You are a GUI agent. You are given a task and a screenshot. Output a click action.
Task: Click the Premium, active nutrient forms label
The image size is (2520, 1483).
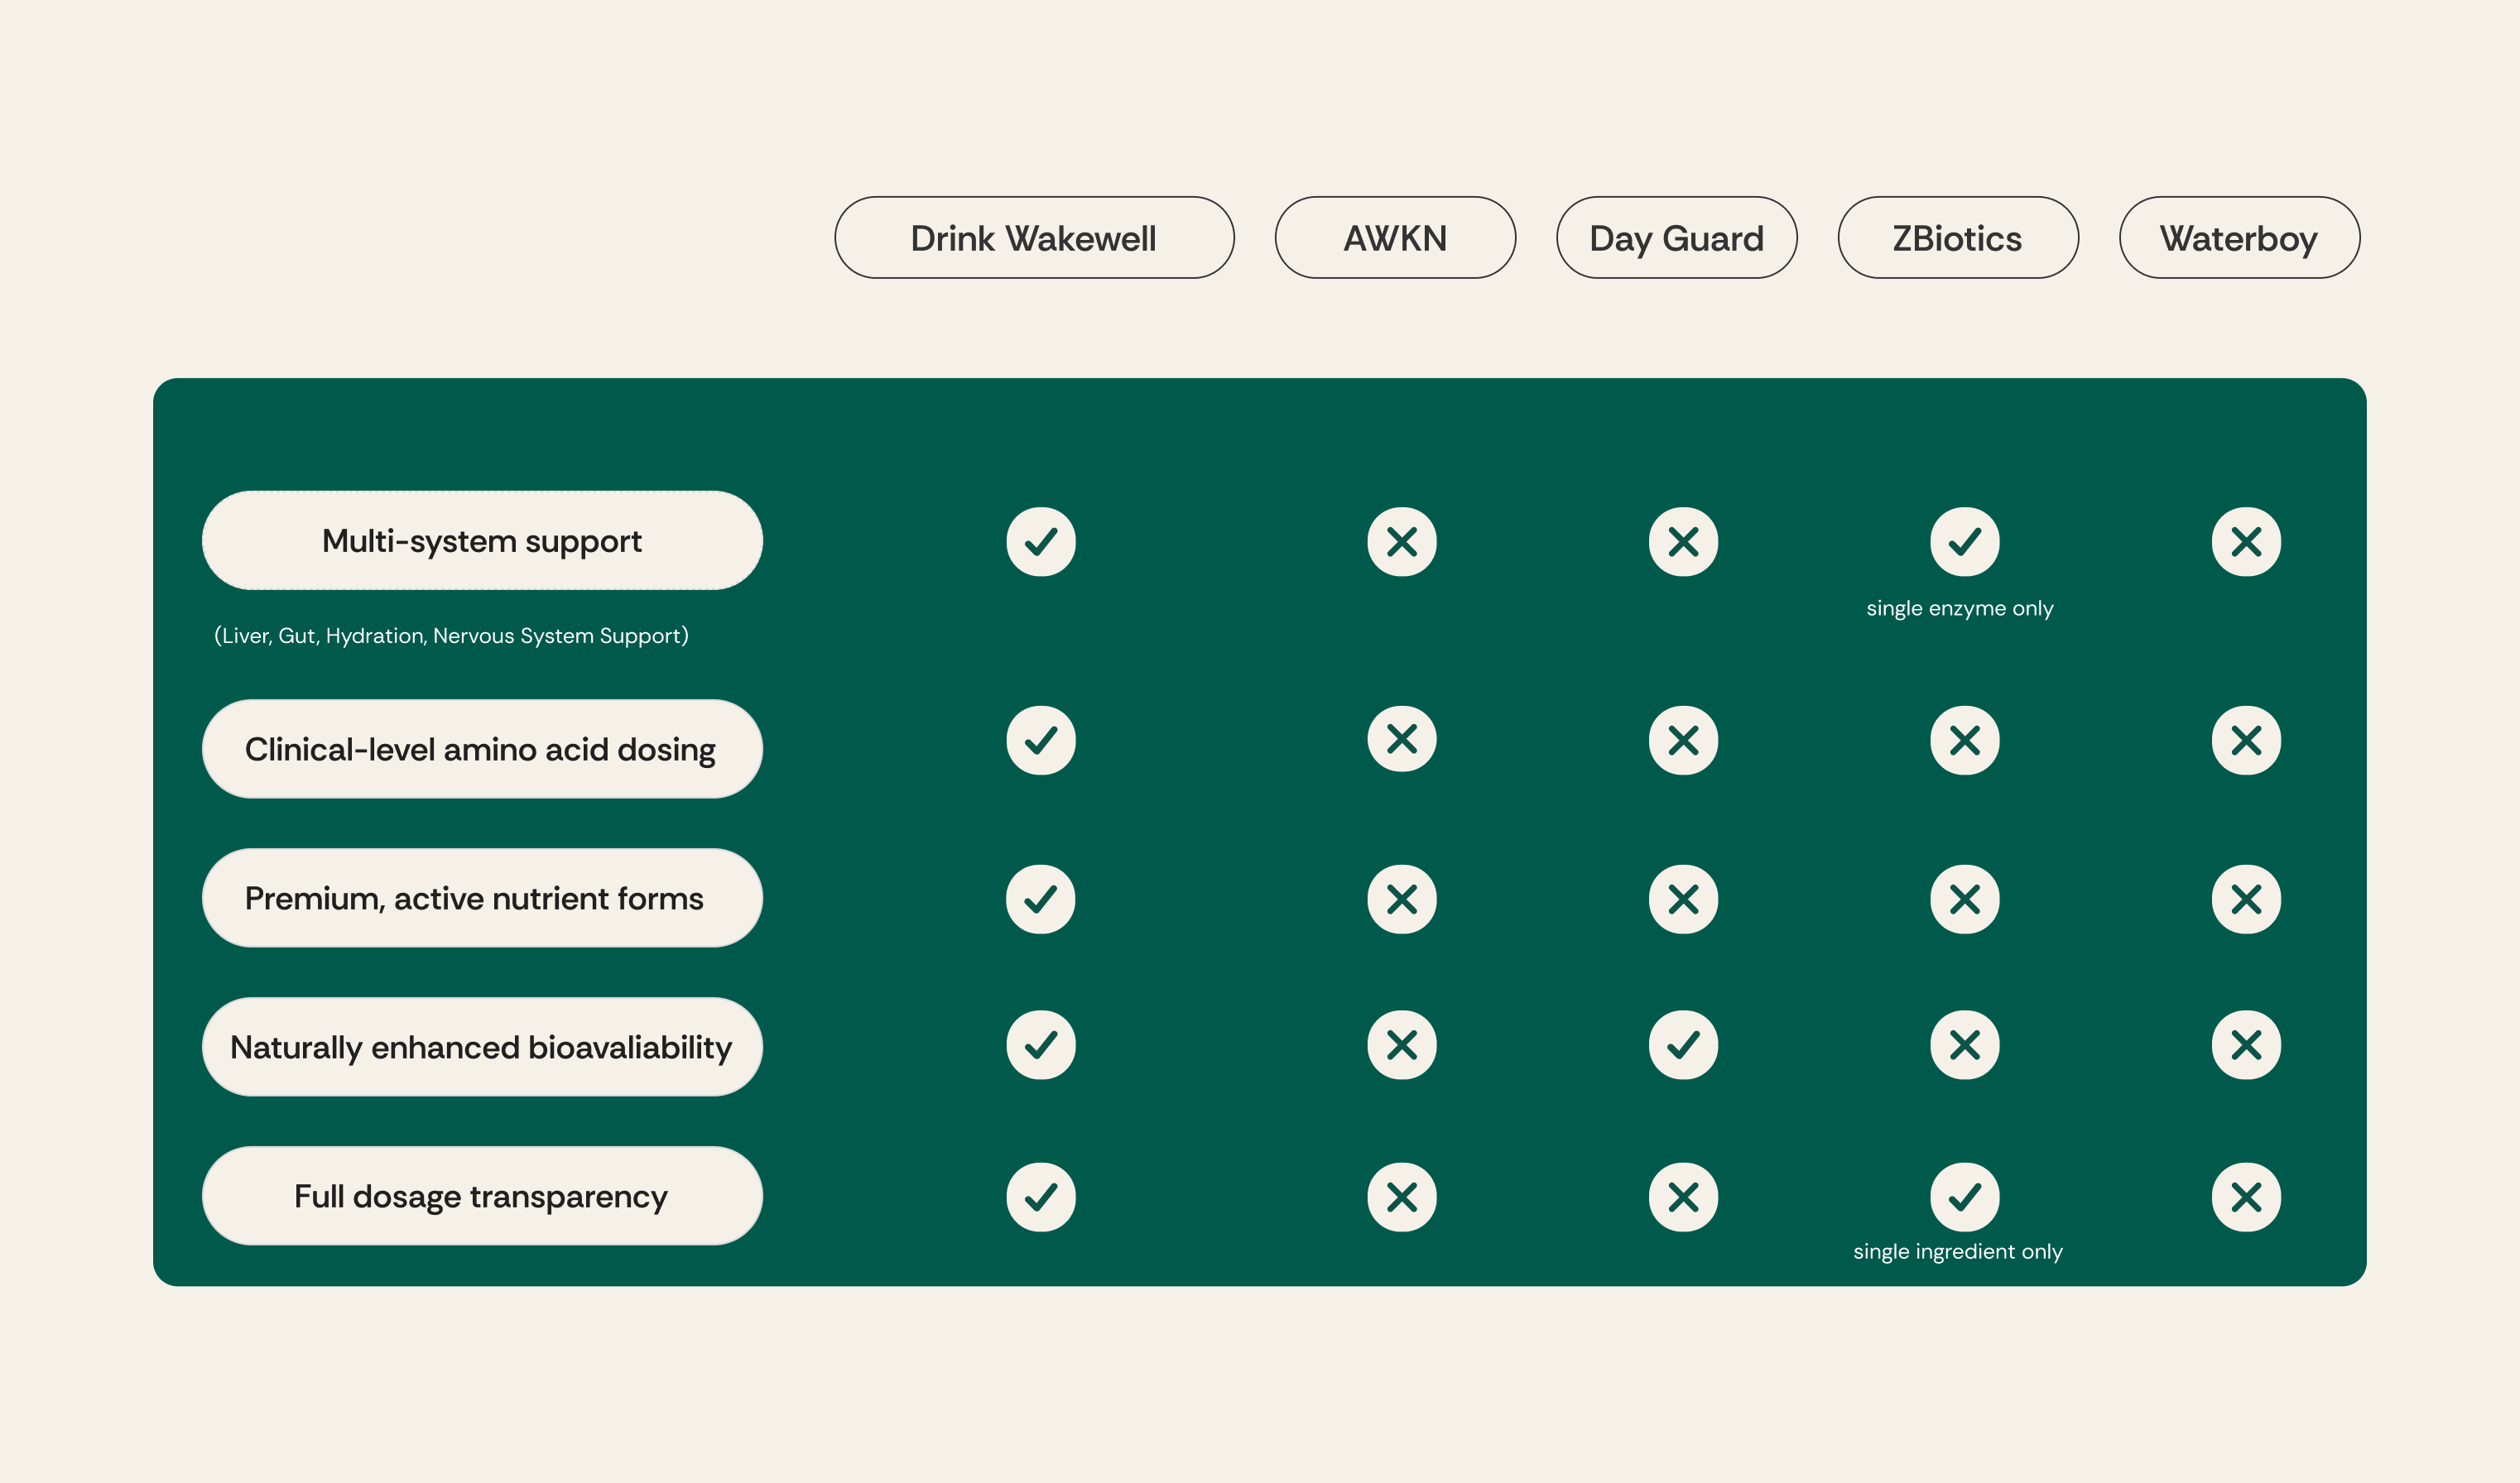(482, 897)
